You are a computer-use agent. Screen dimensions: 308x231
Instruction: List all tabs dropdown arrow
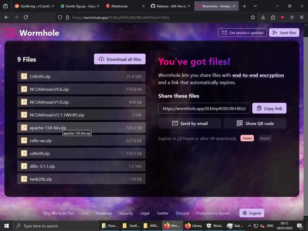click(x=255, y=6)
